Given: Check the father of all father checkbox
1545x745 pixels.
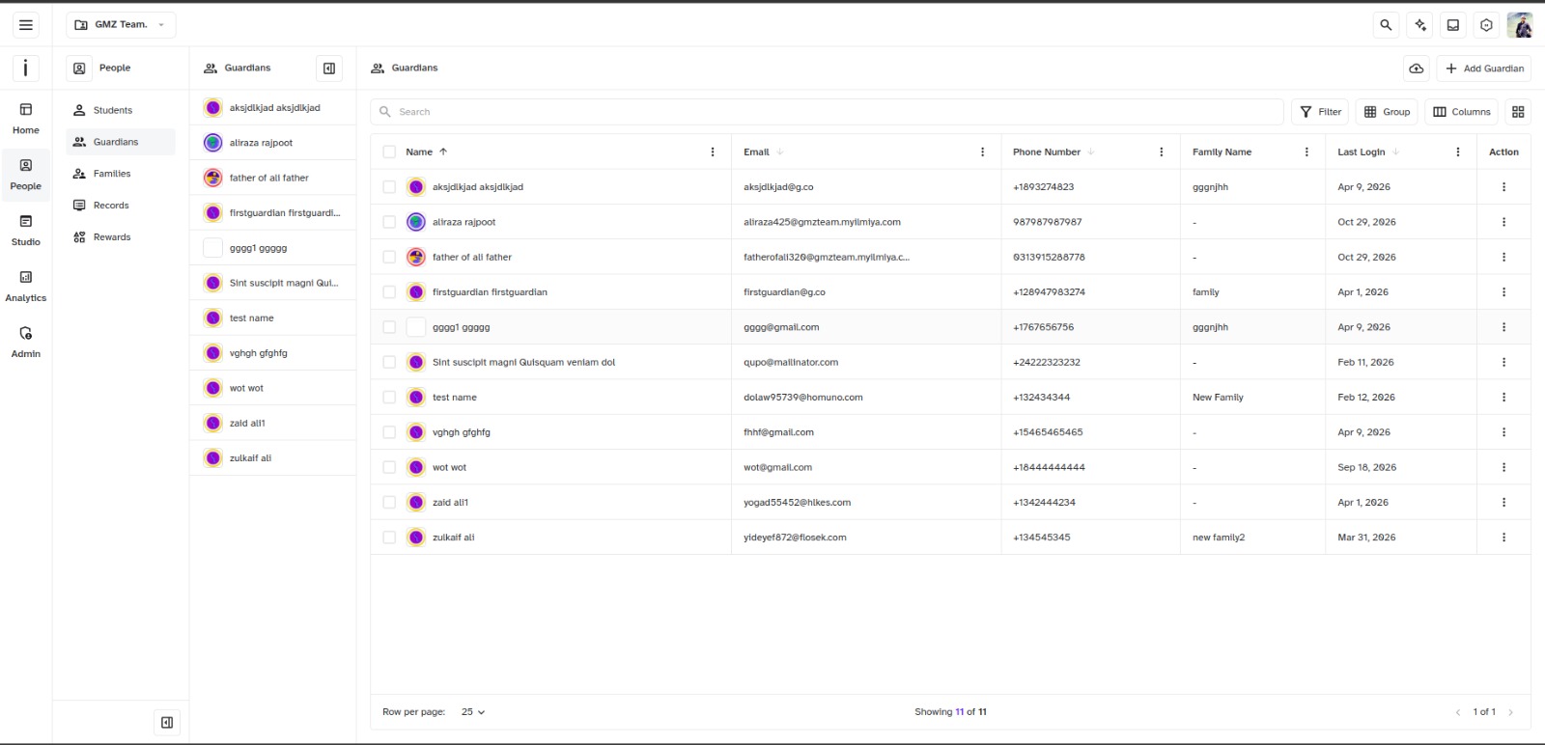Looking at the screenshot, I should 389,258.
